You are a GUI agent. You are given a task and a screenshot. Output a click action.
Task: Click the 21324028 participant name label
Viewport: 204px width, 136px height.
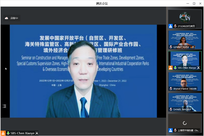[x=186, y=26]
